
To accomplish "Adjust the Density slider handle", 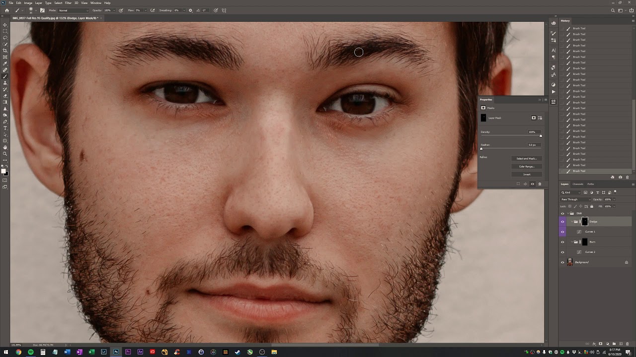I will [x=541, y=136].
